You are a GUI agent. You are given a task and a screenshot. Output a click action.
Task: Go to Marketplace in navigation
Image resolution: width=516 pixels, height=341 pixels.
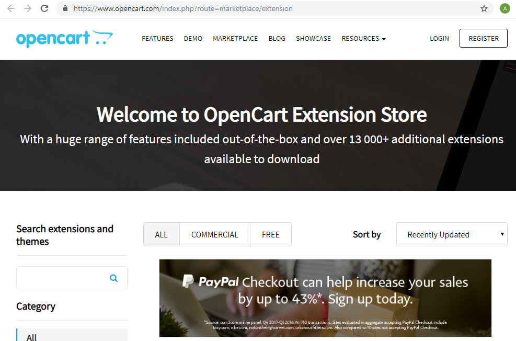235,39
